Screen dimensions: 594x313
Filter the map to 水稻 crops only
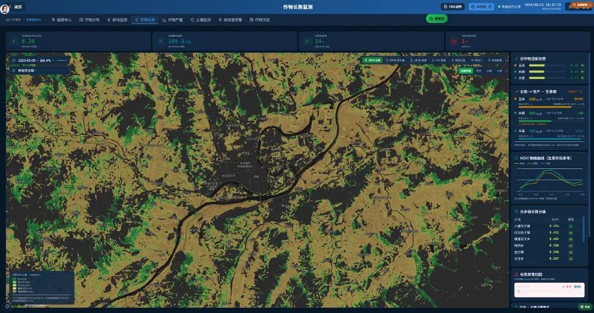click(489, 71)
